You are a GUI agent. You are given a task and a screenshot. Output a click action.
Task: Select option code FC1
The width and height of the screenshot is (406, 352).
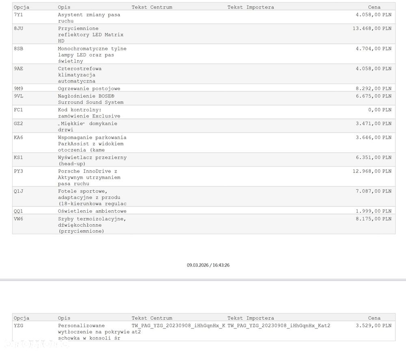tap(18, 110)
